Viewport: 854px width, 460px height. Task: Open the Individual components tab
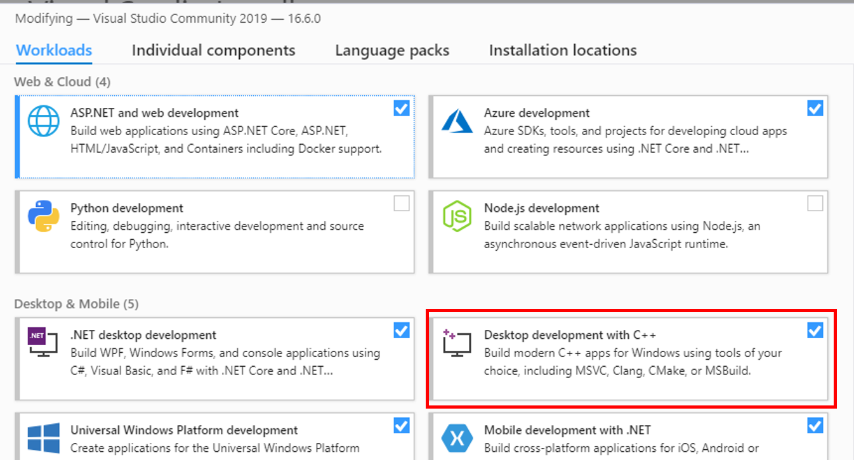point(213,50)
